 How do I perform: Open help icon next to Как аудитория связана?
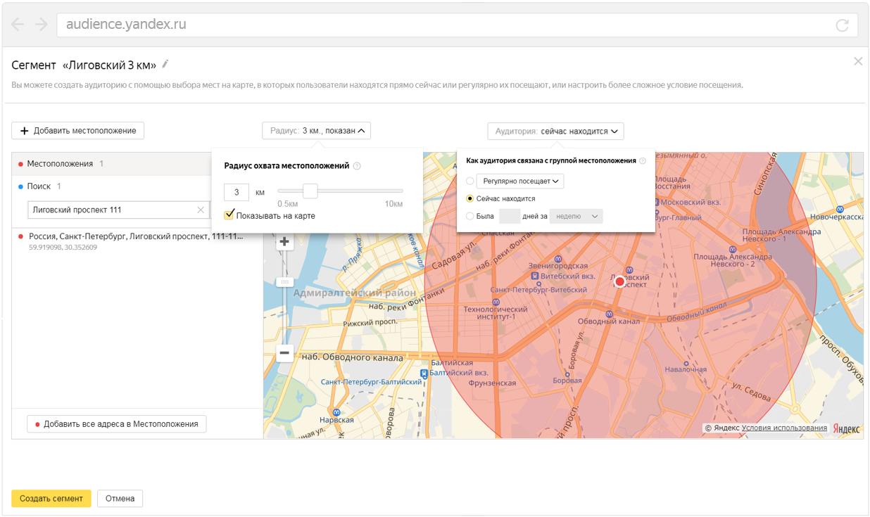(643, 161)
